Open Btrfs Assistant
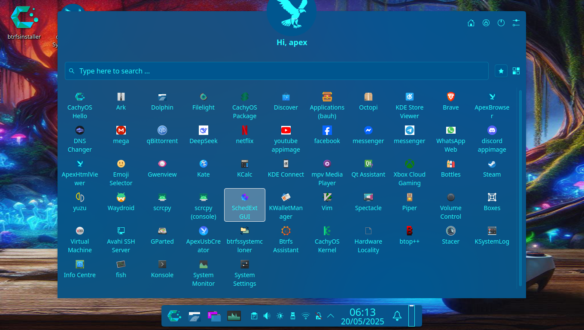The height and width of the screenshot is (330, 584). click(286, 239)
